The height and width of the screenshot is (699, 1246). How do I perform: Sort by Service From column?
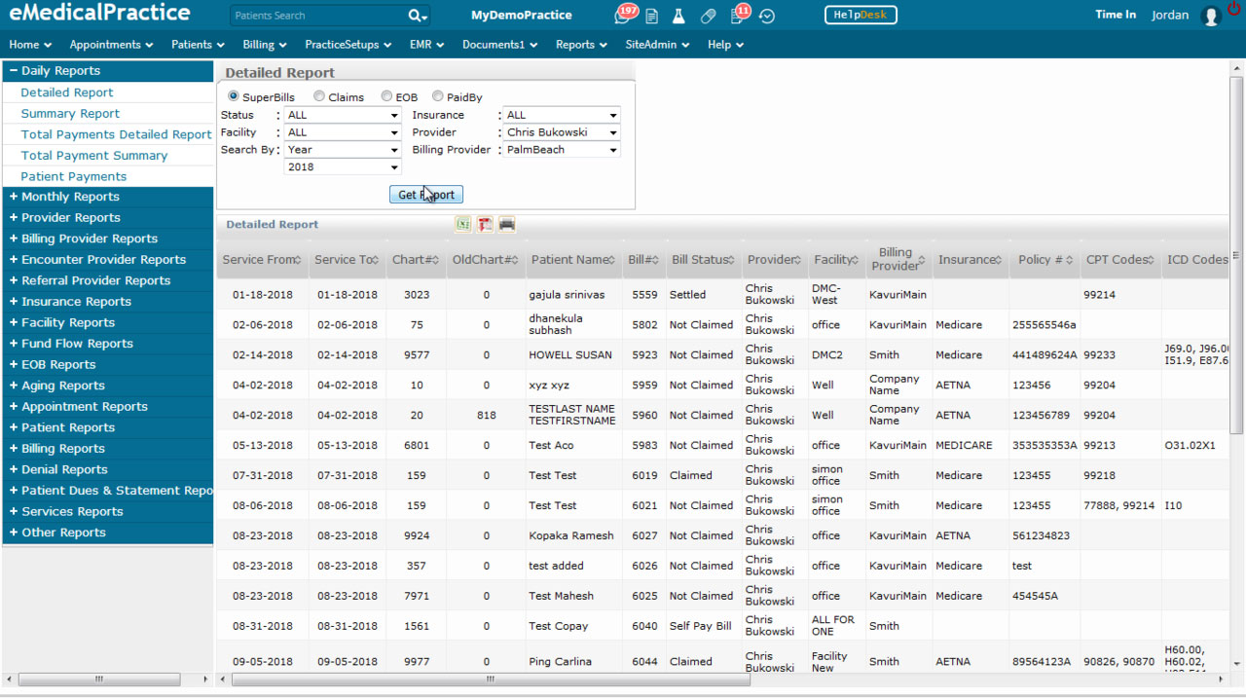pos(262,260)
